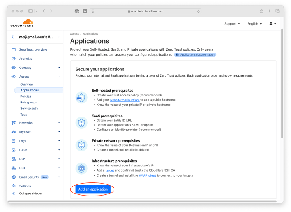Reload the page with the refresh icon
The width and height of the screenshot is (291, 212).
point(198,11)
